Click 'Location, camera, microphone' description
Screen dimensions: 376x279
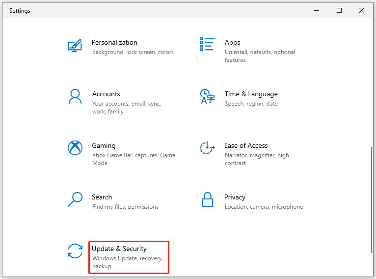(x=264, y=207)
